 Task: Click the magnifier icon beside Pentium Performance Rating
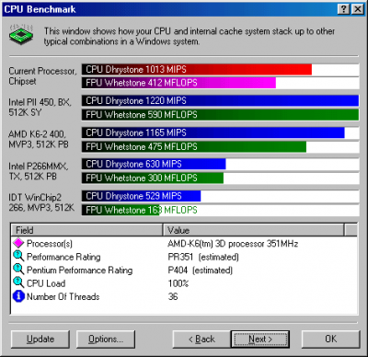(18, 270)
